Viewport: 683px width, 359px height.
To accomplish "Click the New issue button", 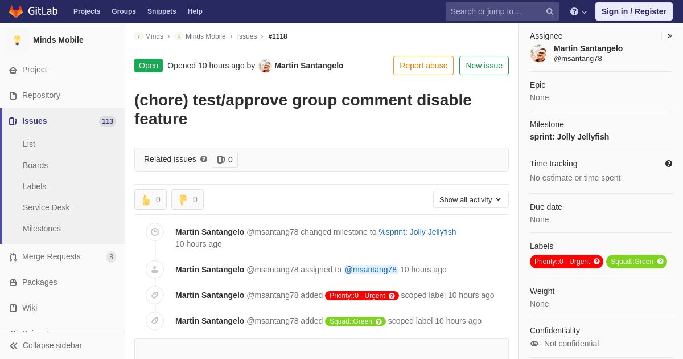I will coord(484,66).
